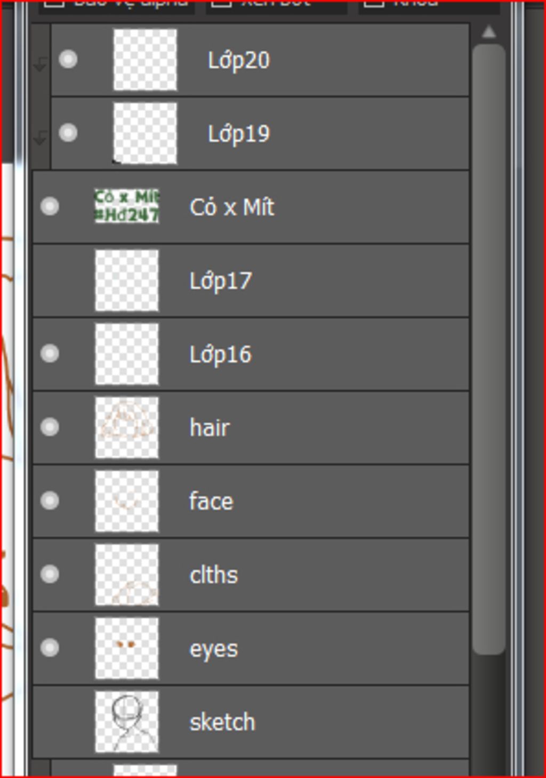The width and height of the screenshot is (546, 778).
Task: Click the clipping arrow icon beside Lớp20
Action: pos(41,65)
